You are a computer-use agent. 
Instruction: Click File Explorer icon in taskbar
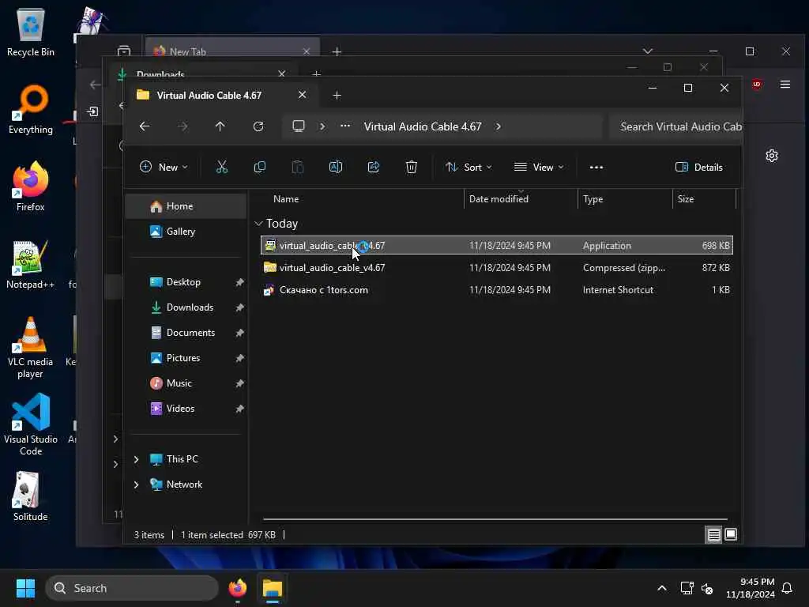click(x=273, y=588)
